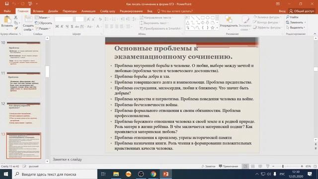Click zoom in plus button
Viewport: 318px width, 179px height.
(x=302, y=166)
